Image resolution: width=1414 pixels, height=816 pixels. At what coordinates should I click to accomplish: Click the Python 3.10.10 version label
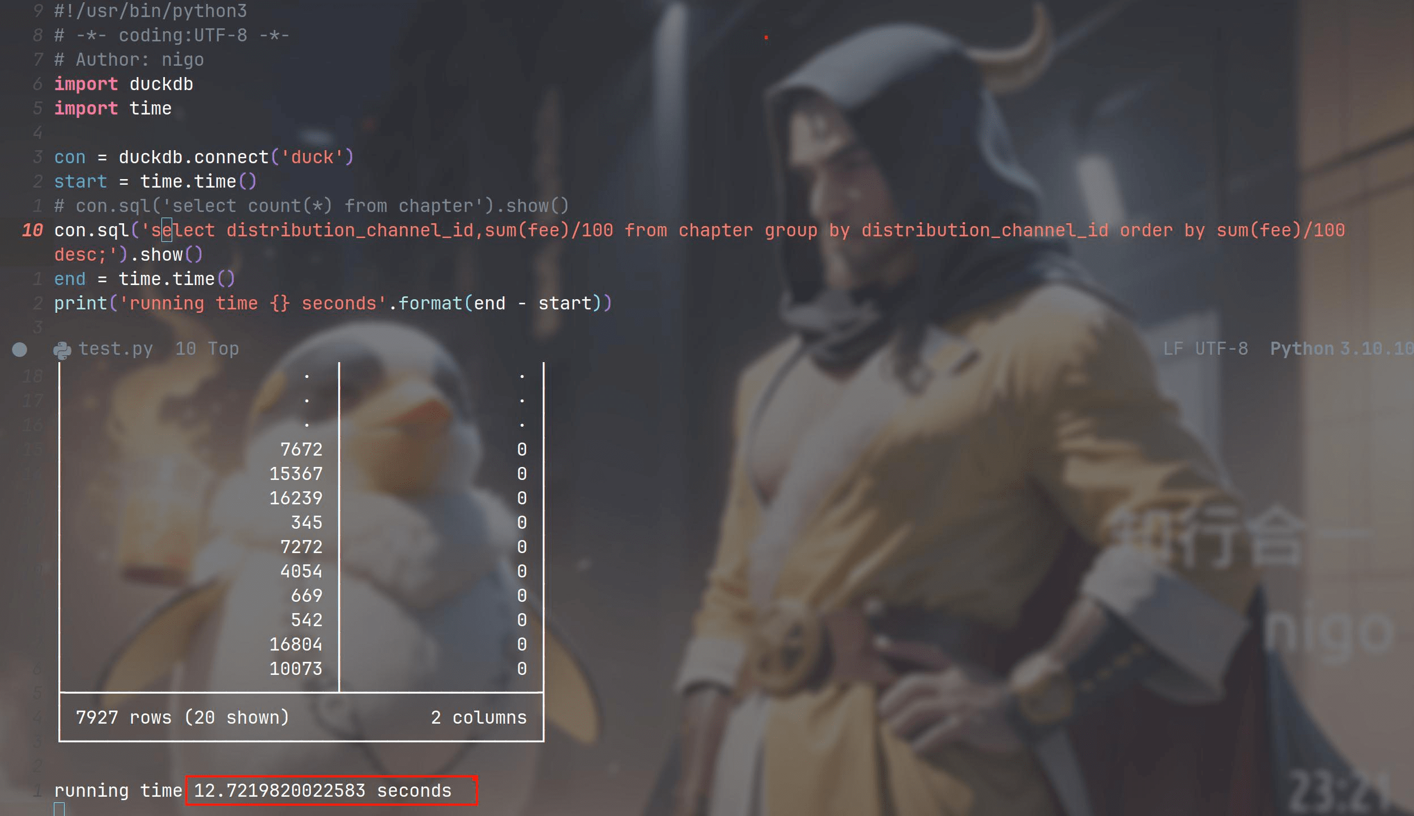click(1341, 348)
